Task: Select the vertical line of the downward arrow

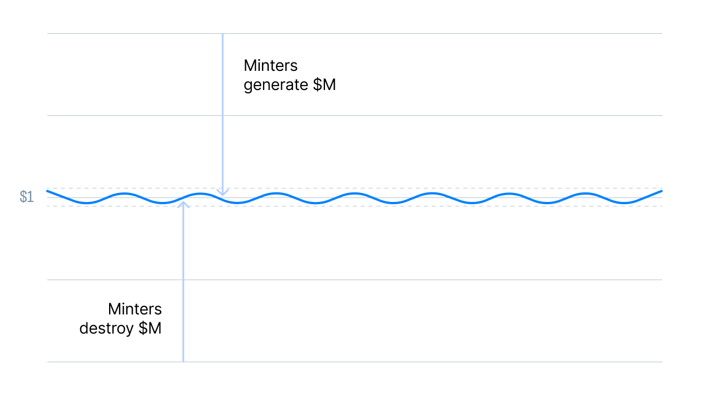Action: [x=223, y=112]
